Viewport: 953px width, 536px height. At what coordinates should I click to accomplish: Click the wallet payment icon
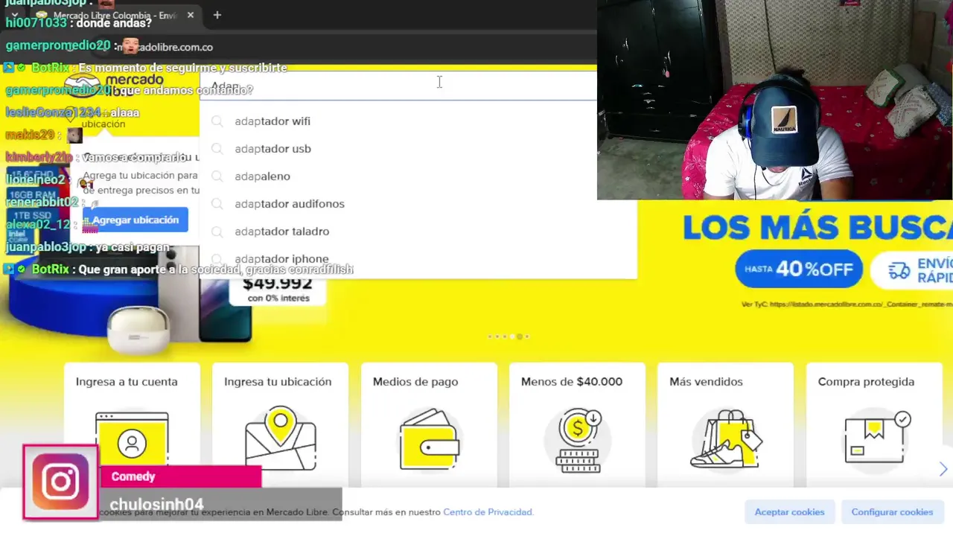[x=430, y=440]
